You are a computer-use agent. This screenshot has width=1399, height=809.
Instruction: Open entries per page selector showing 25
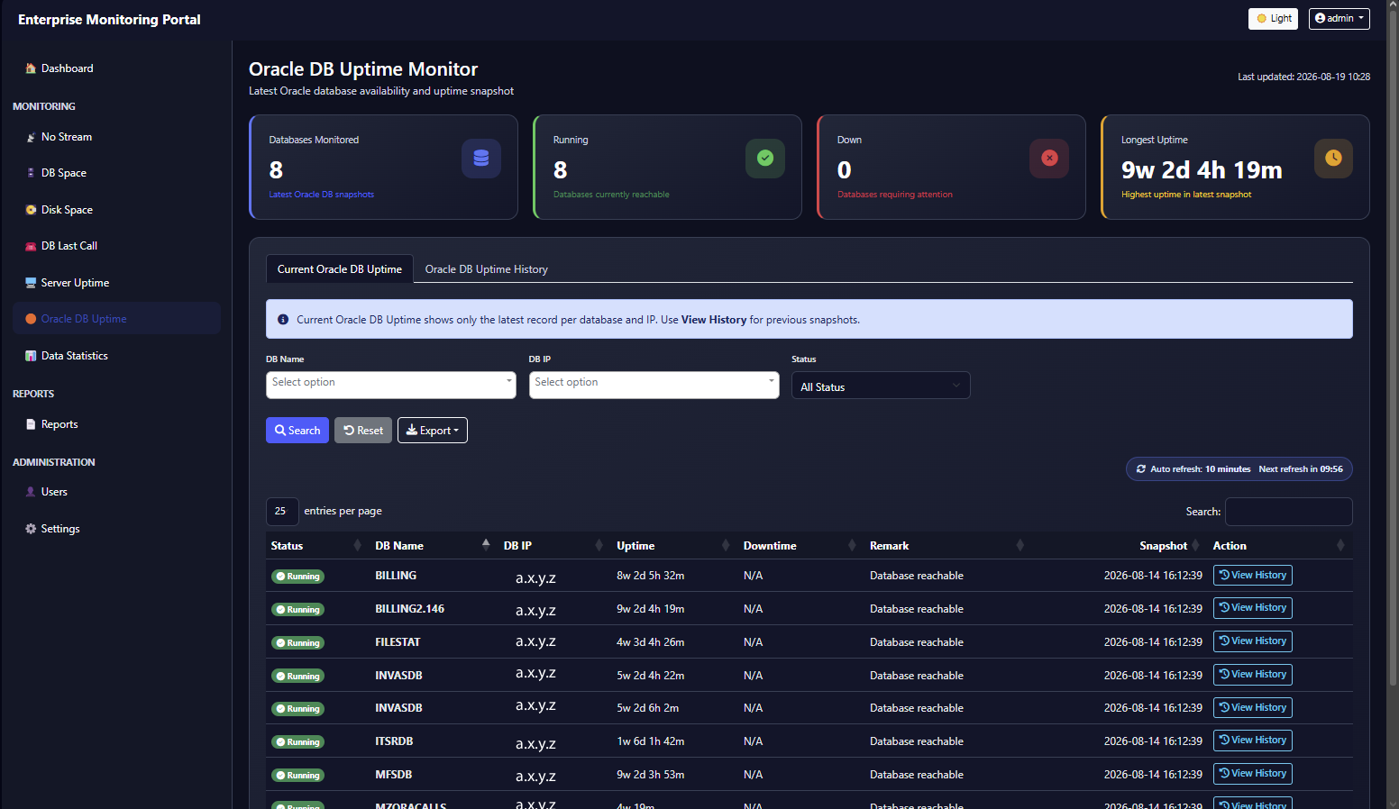(x=282, y=512)
